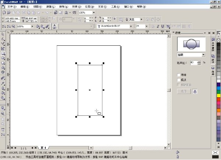Click the vertical scrollbar down arrow

(x=169, y=145)
